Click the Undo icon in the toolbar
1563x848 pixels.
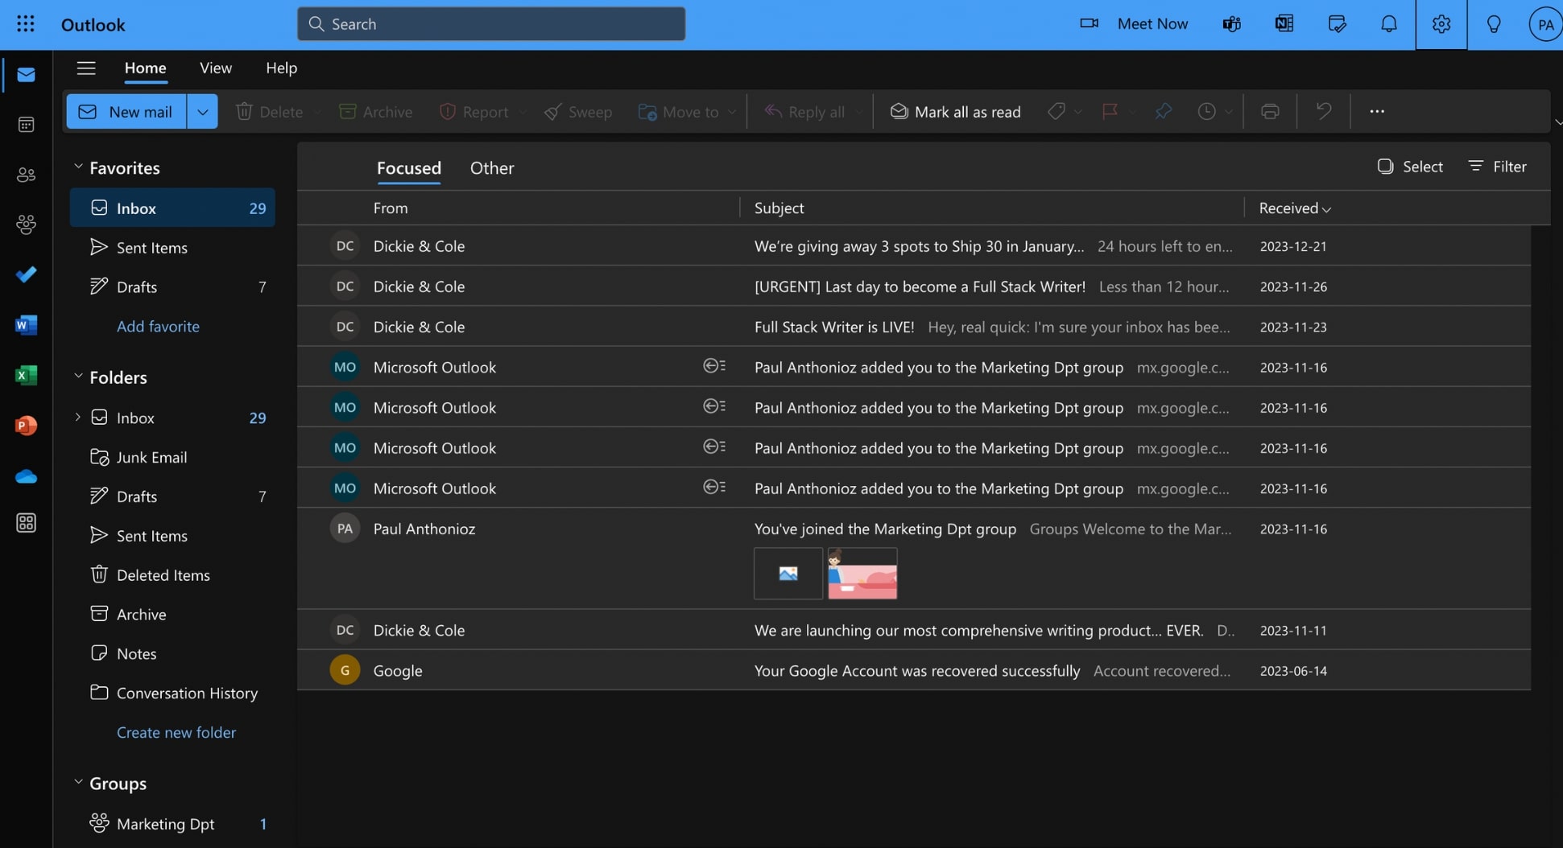pos(1323,110)
